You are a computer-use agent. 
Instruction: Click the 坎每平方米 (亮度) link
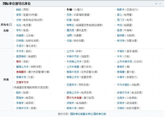pyautogui.click(x=23, y=108)
